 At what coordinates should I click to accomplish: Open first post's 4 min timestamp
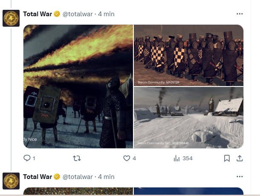(x=106, y=14)
